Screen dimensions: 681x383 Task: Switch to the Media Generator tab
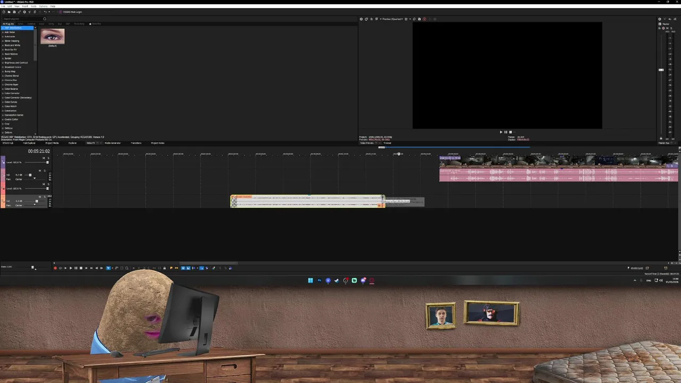coord(113,143)
